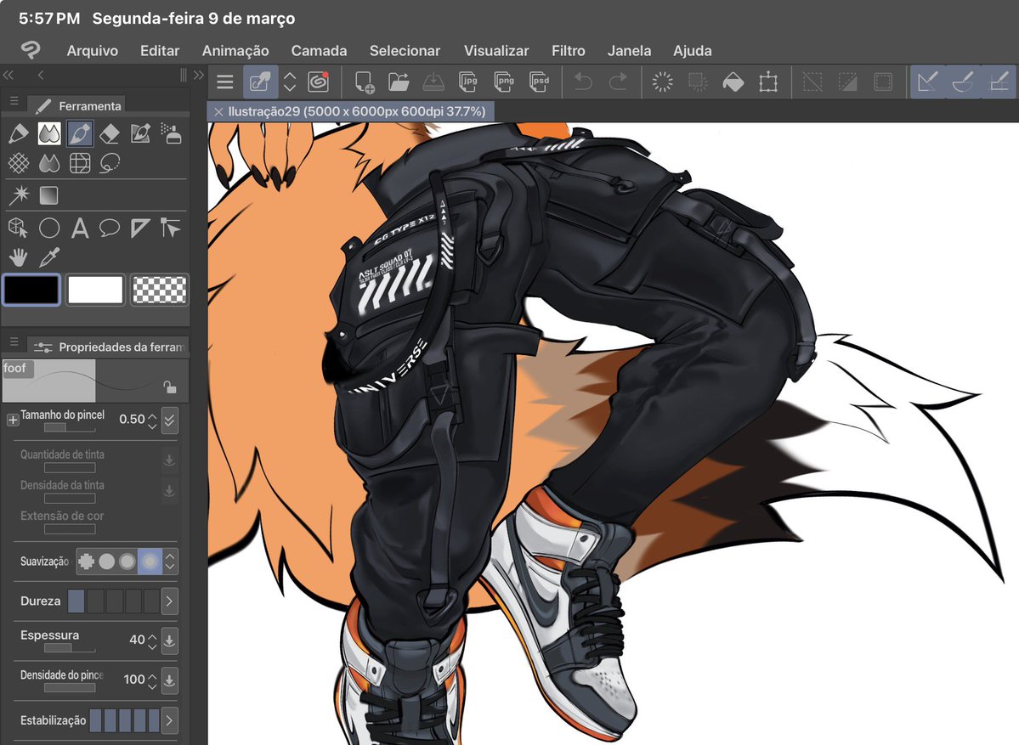Select the Ruler triangle tool
Image resolution: width=1019 pixels, height=745 pixels.
pos(140,228)
